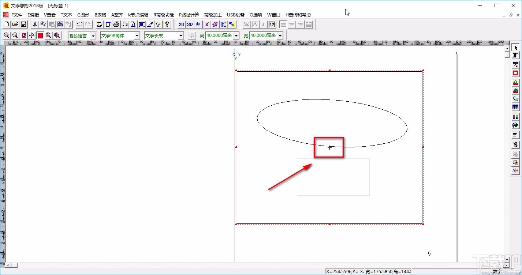Image resolution: width=522 pixels, height=275 pixels.
Task: Click the 雕 engraving toolbar icon
Action: (x=223, y=25)
